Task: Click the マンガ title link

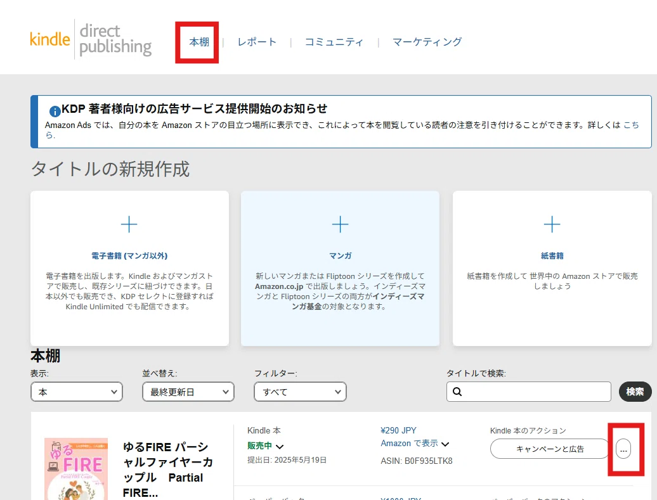Action: click(340, 256)
